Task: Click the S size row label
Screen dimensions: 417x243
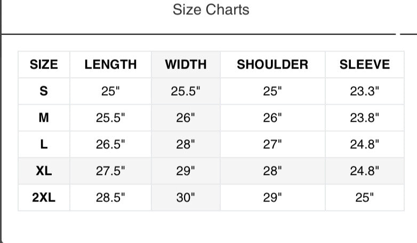Action: (44, 91)
